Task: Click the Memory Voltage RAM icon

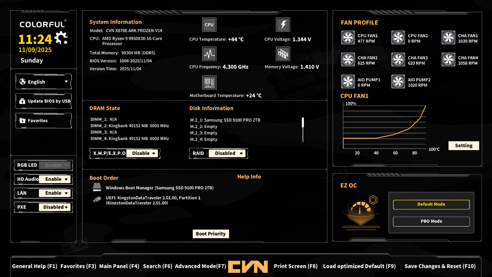Action: click(283, 54)
